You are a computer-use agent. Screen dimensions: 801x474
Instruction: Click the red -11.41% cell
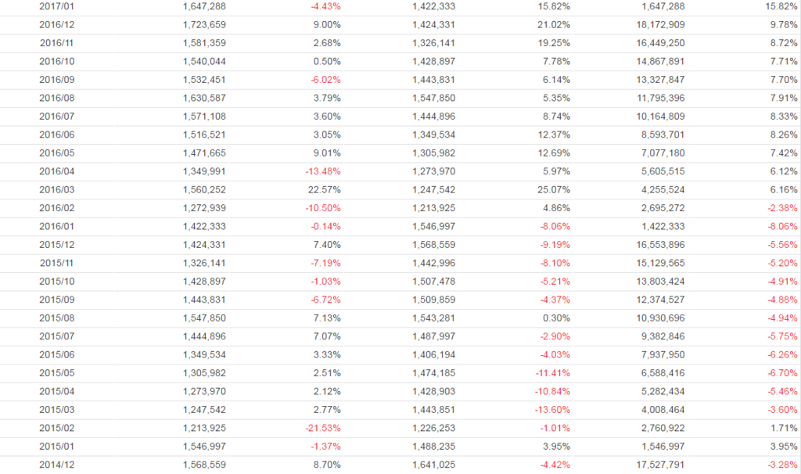(552, 374)
